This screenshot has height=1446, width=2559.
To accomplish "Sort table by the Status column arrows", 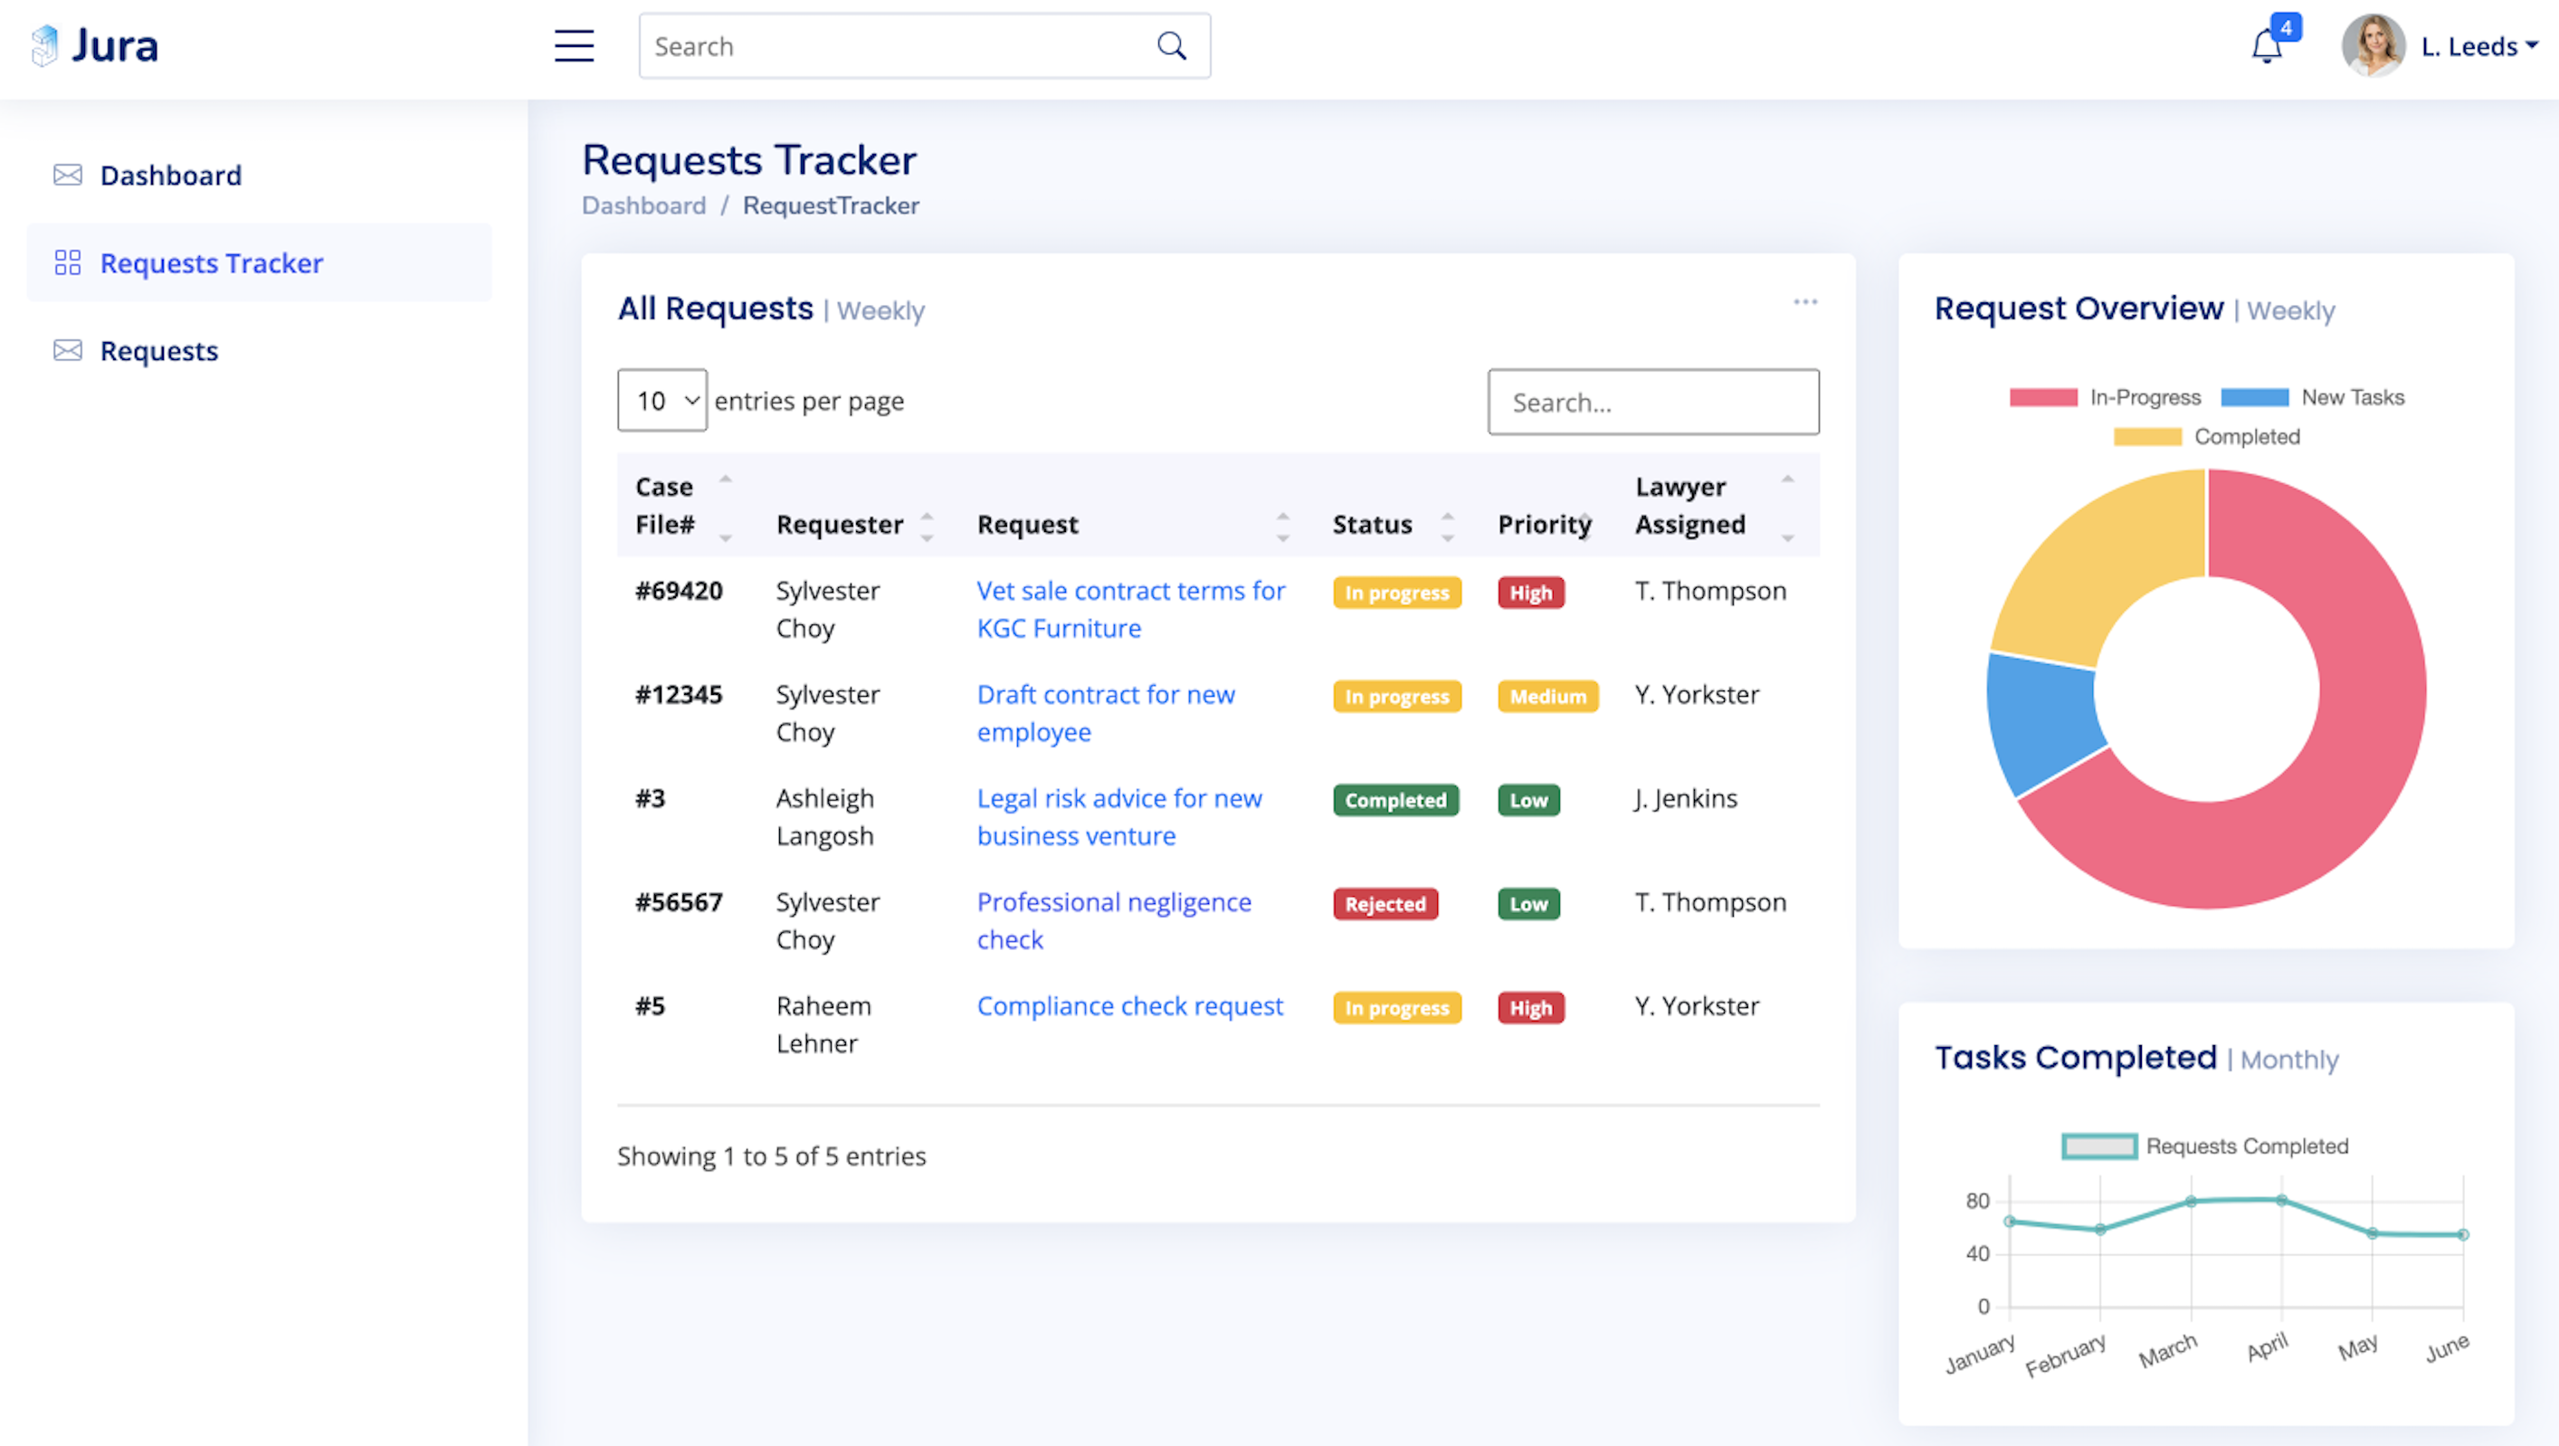I will tap(1448, 526).
